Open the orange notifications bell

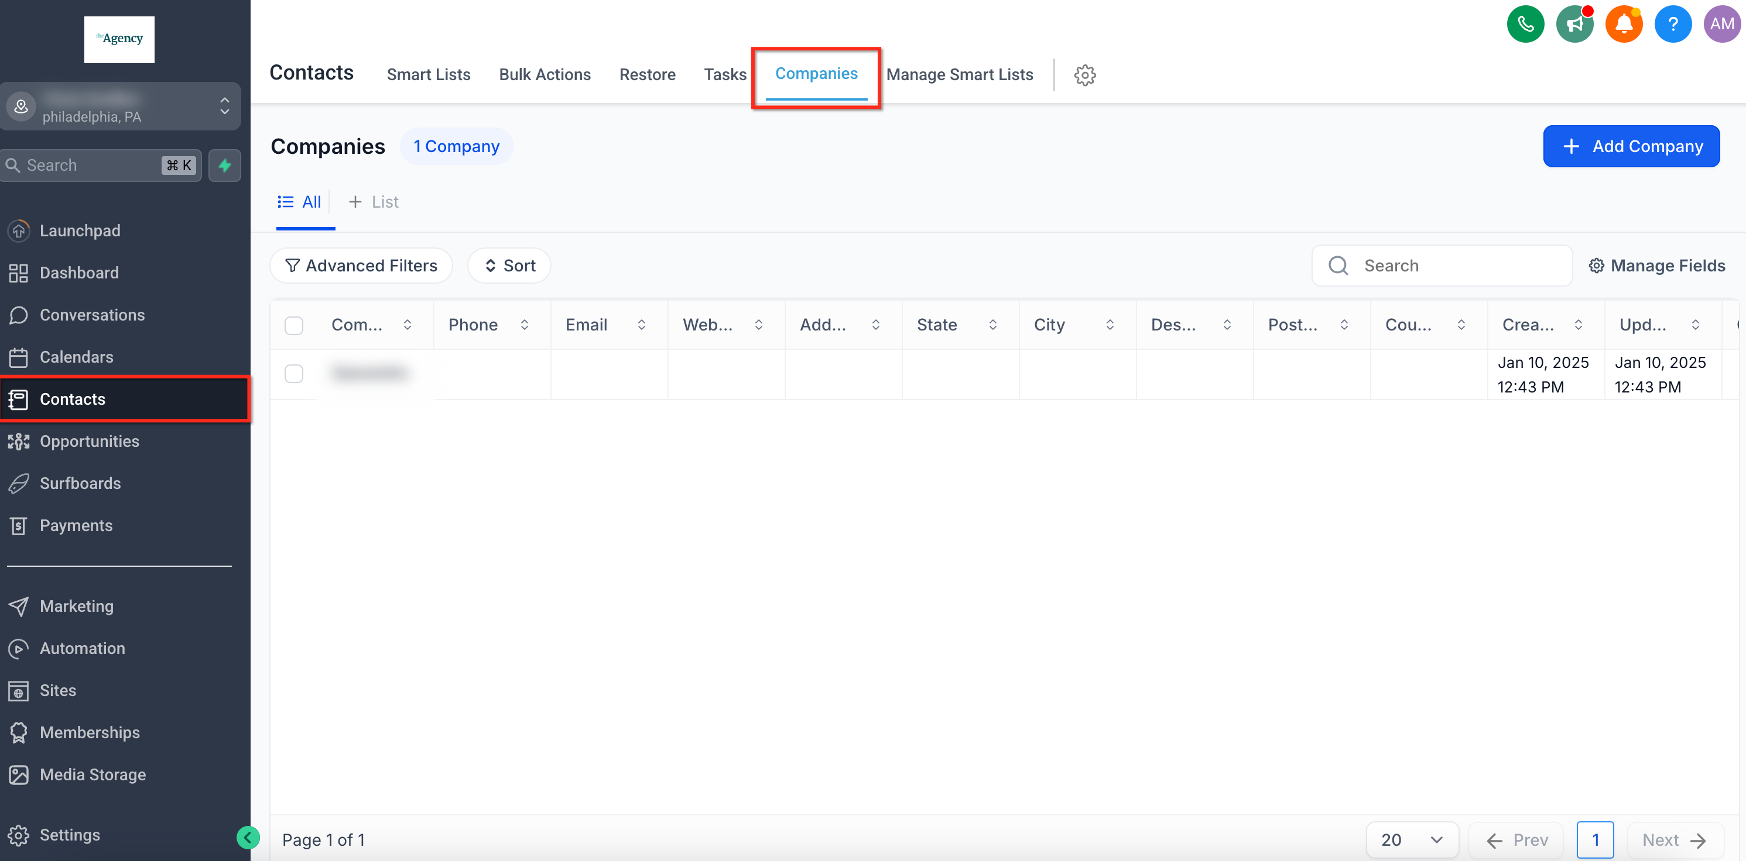click(1623, 25)
